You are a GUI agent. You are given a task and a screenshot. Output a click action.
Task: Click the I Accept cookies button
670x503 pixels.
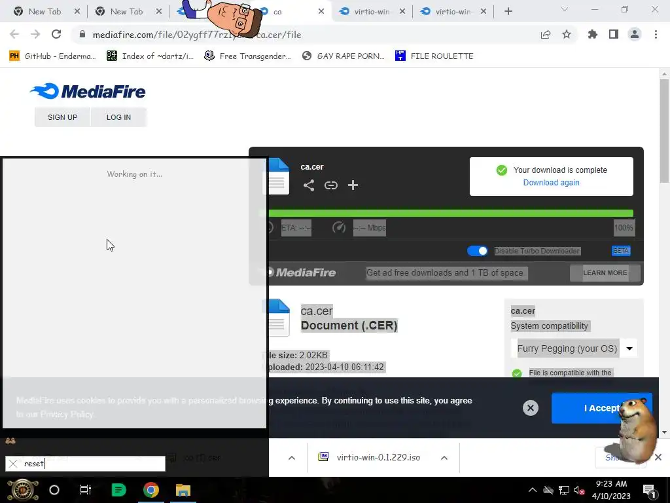click(x=601, y=408)
